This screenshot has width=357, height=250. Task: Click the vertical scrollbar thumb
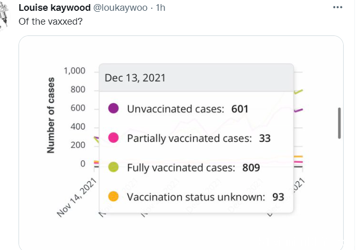[339, 123]
